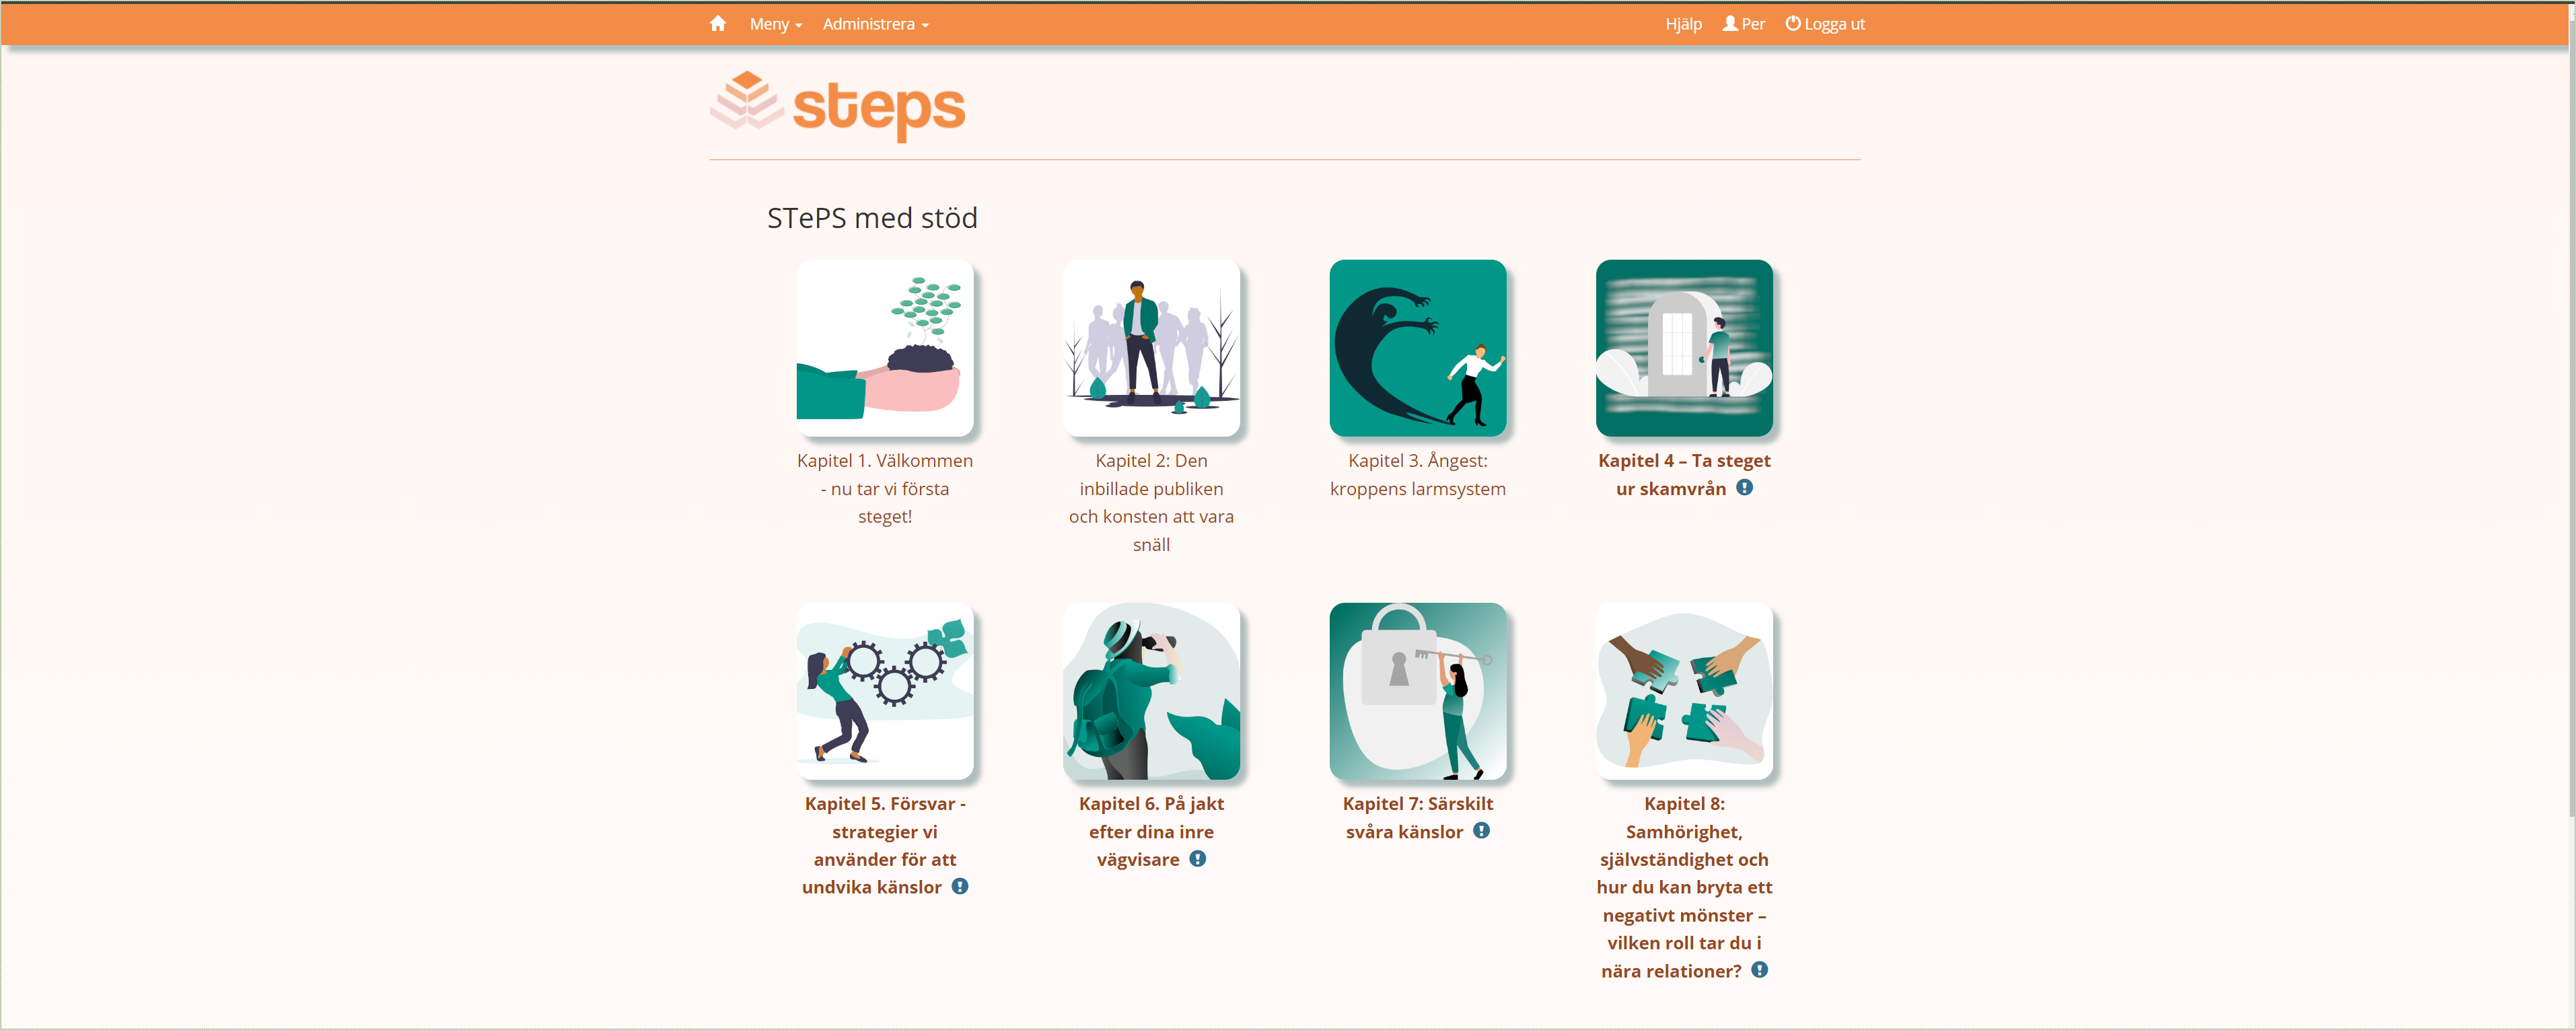
Task: Click info icon beside Kapitel 6 title
Action: tap(1198, 859)
